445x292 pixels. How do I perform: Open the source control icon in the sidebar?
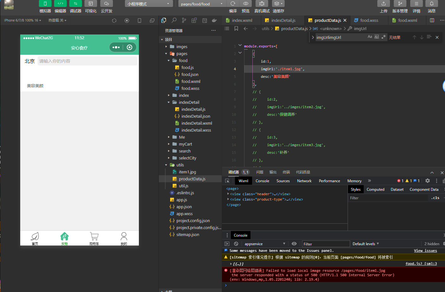[184, 20]
